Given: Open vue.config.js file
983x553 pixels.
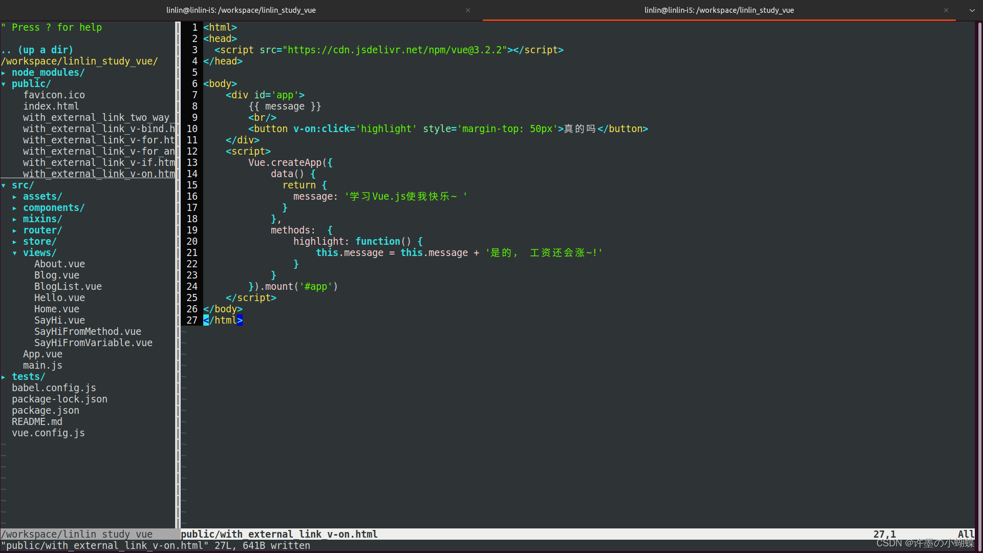Looking at the screenshot, I should [x=48, y=433].
